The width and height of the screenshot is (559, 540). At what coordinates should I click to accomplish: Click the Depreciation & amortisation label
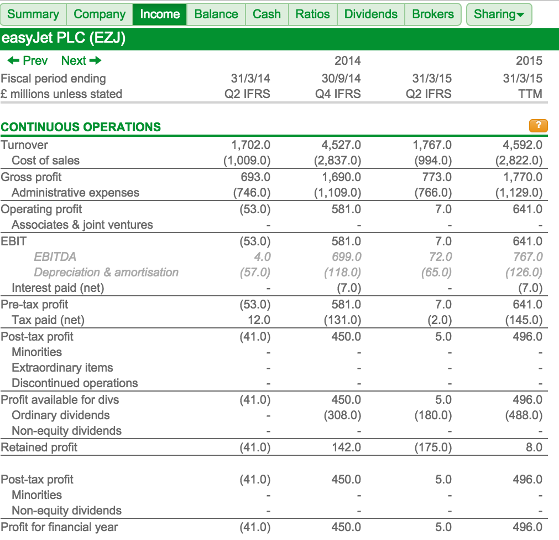(106, 272)
